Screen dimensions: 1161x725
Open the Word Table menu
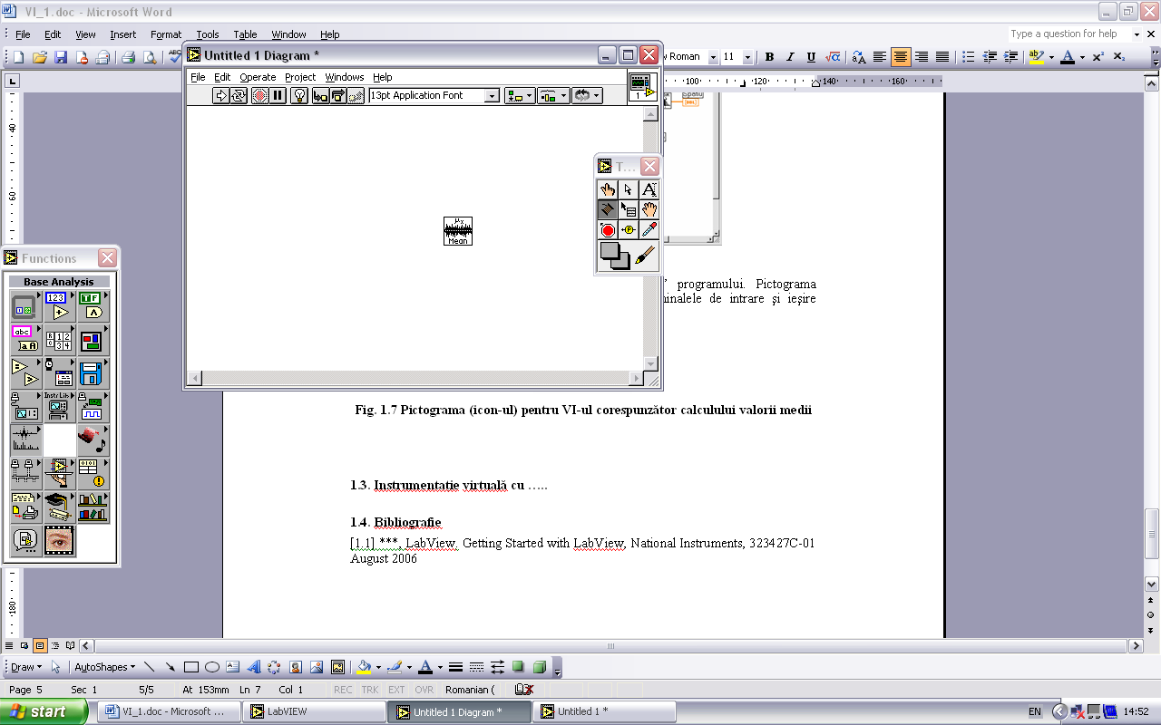coord(246,34)
